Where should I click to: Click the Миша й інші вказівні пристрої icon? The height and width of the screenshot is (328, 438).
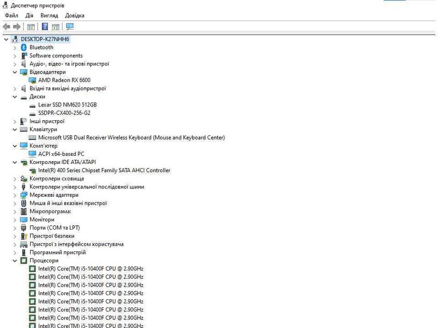(x=24, y=203)
